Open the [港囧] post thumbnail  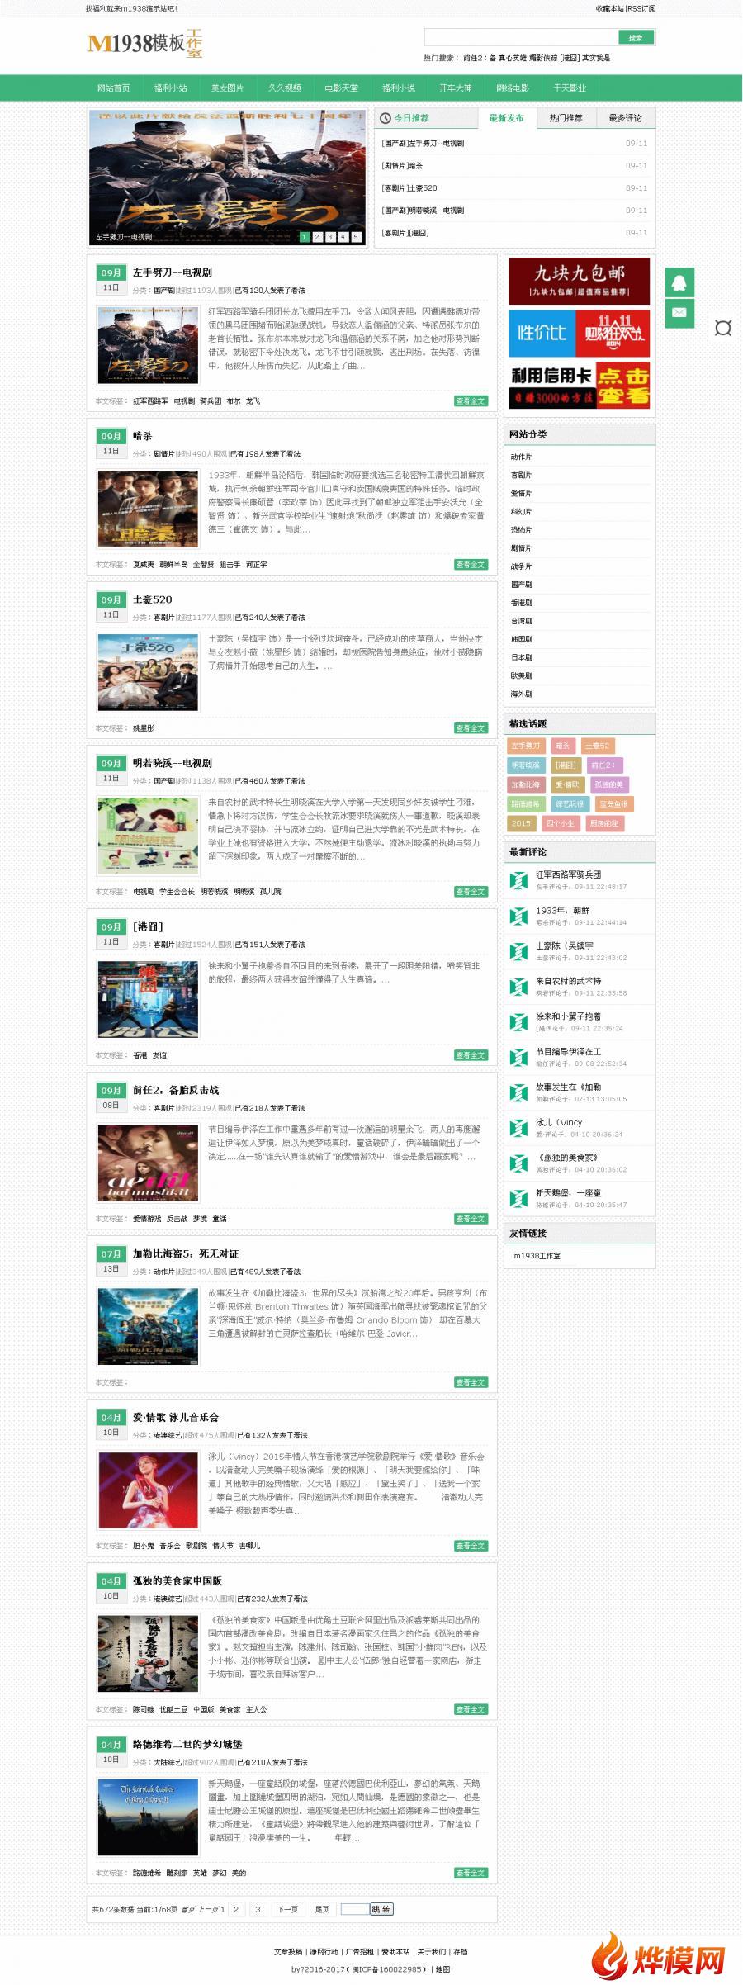click(149, 999)
